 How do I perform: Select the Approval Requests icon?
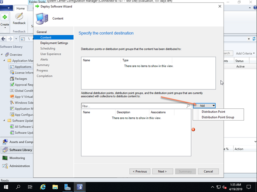point(12,85)
